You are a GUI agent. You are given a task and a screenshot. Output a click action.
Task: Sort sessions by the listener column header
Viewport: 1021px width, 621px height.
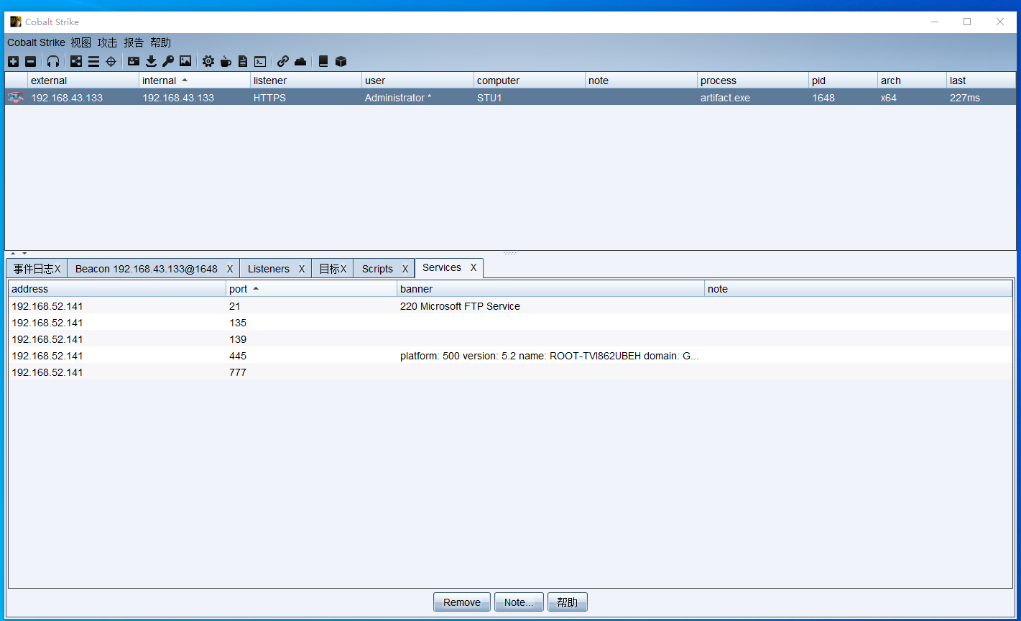pos(306,80)
